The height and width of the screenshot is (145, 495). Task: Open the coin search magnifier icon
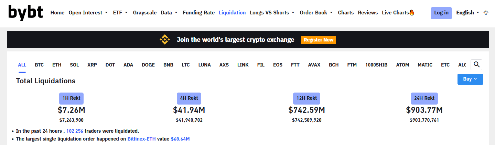click(476, 64)
